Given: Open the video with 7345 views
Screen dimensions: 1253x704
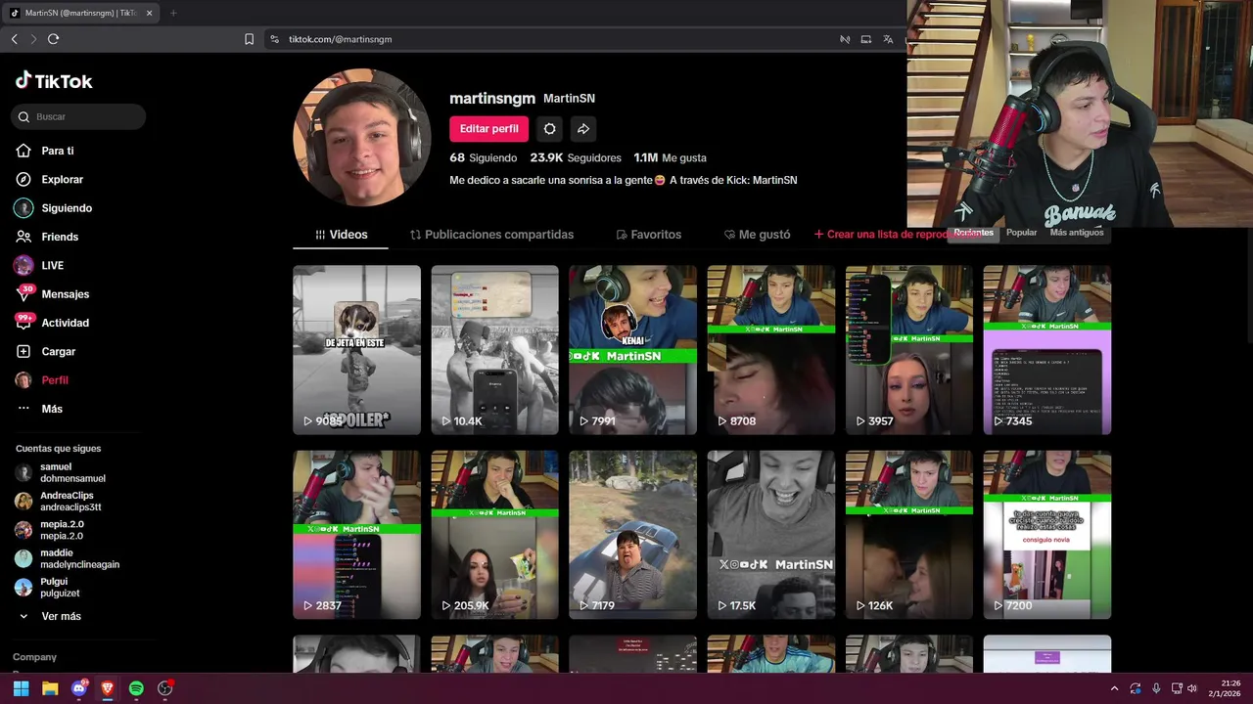Looking at the screenshot, I should [1046, 349].
